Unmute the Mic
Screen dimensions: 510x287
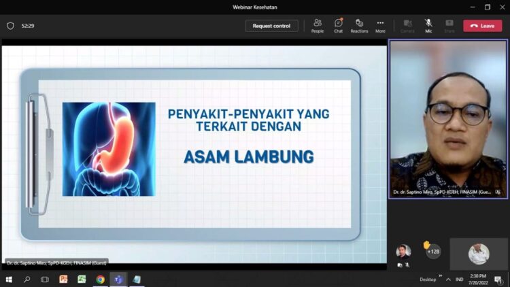tap(428, 26)
